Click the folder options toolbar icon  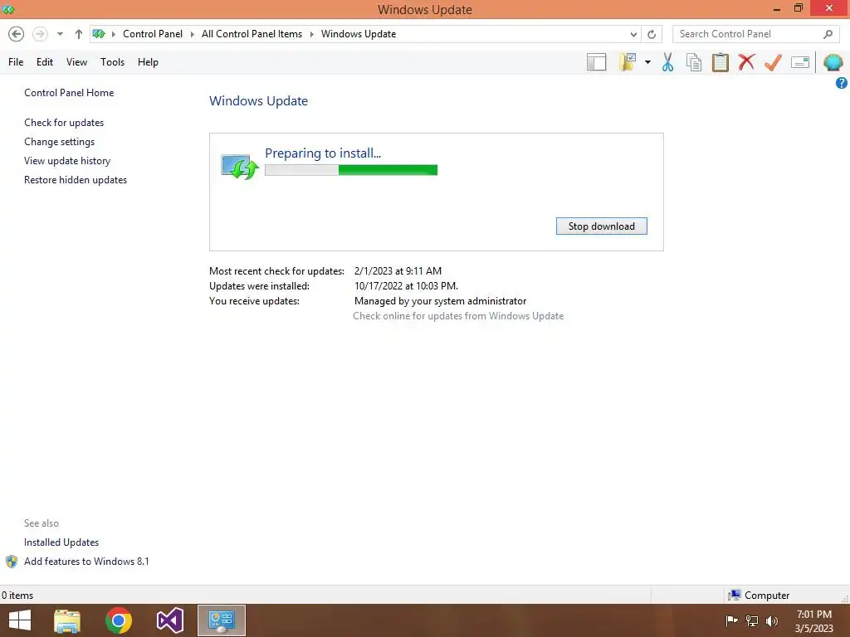click(x=628, y=62)
